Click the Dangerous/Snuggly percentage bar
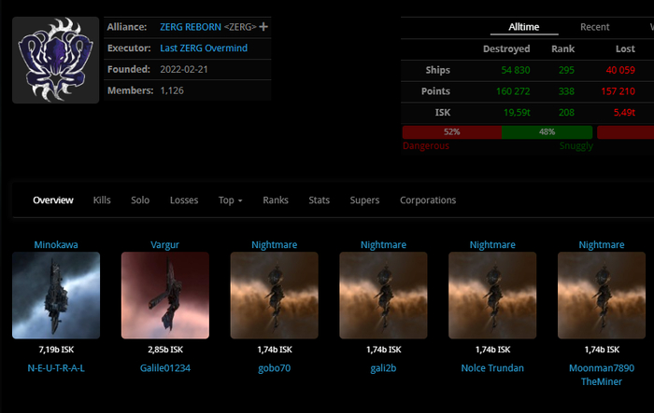Screen dimensions: 654x413 [501, 132]
